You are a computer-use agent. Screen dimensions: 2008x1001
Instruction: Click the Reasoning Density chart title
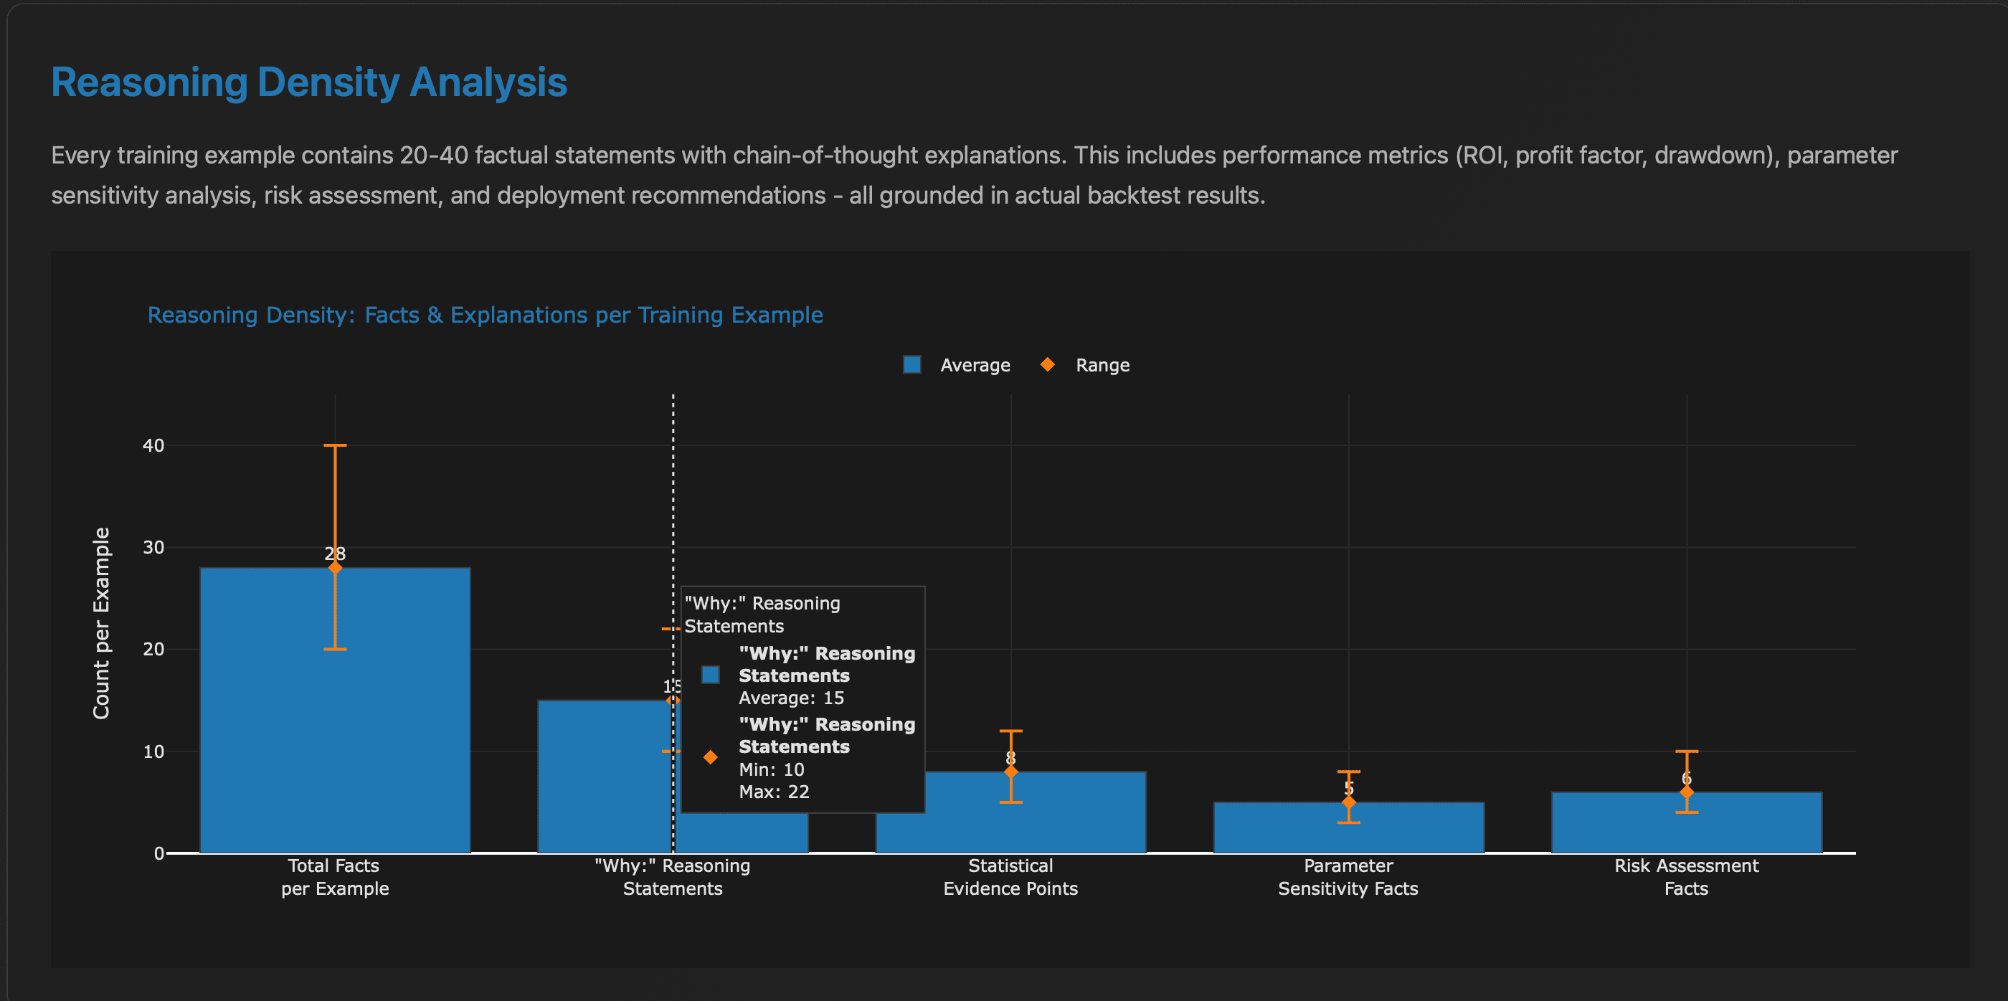(x=485, y=315)
